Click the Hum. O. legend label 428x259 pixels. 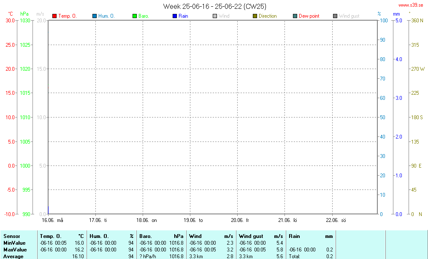(x=106, y=16)
